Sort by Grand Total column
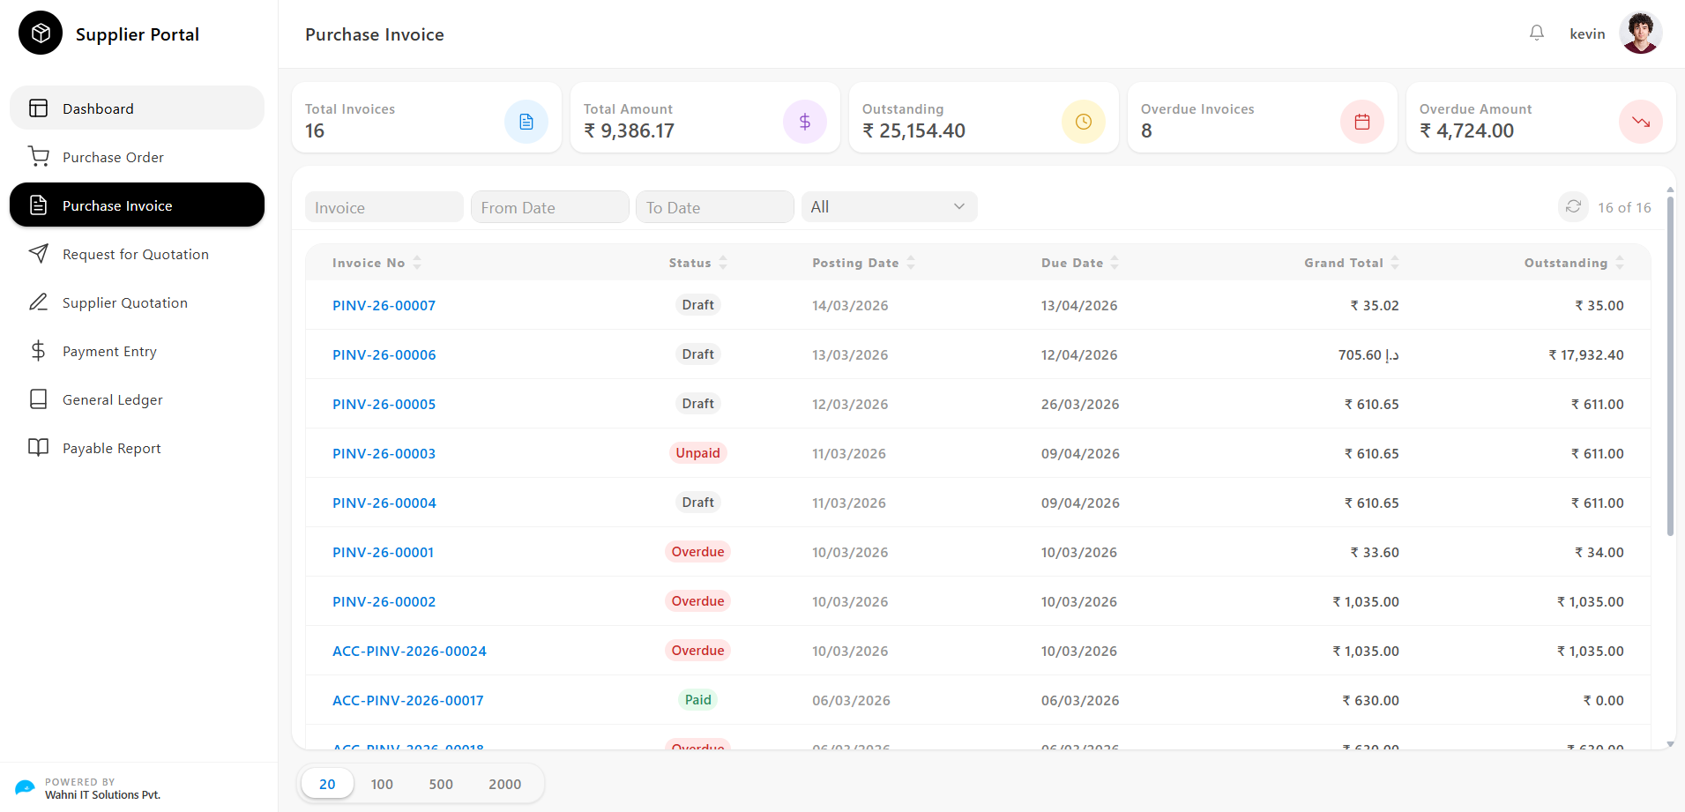The height and width of the screenshot is (812, 1685). point(1395,263)
